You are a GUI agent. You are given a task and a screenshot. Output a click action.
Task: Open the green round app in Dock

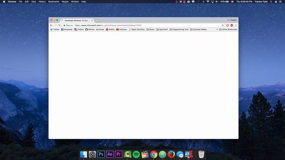coord(162,154)
